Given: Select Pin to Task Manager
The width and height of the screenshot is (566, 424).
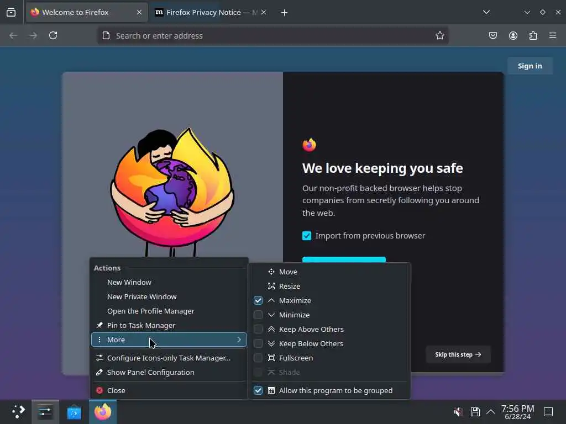Looking at the screenshot, I should click(x=169, y=326).
